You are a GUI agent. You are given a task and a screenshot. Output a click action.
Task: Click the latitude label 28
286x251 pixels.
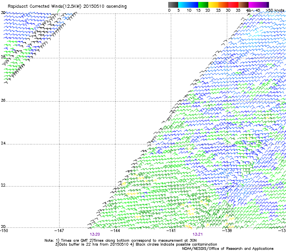[3, 57]
